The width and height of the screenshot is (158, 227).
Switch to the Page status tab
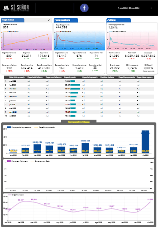click(x=12, y=20)
